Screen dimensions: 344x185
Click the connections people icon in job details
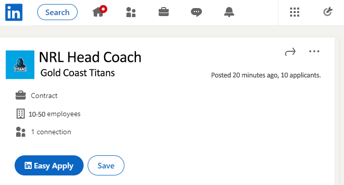tap(21, 132)
